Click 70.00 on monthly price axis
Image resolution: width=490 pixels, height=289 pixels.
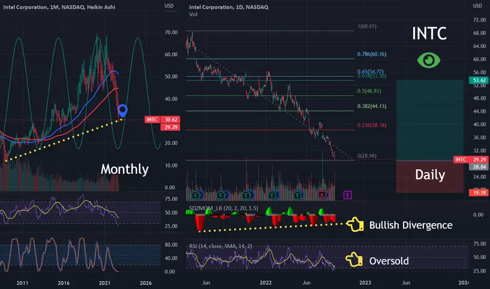(171, 32)
